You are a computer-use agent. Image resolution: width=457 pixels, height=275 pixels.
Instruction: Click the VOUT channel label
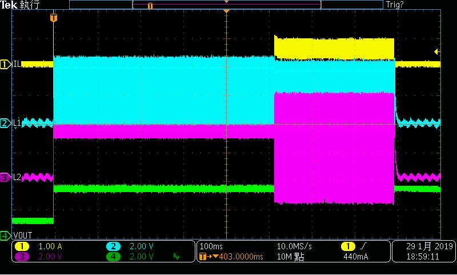23,236
